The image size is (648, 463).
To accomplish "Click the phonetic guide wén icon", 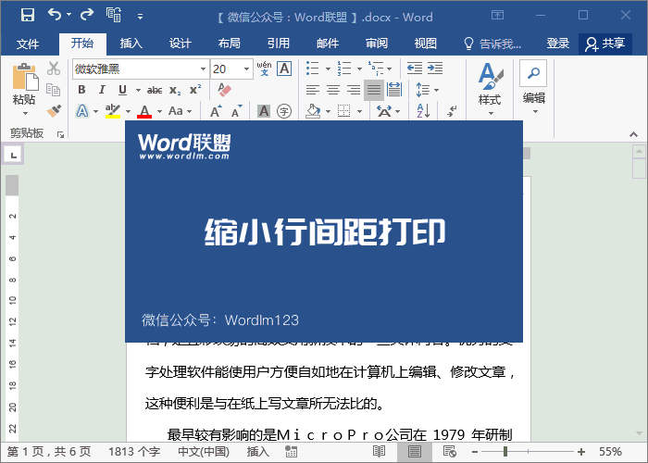I will [264, 69].
